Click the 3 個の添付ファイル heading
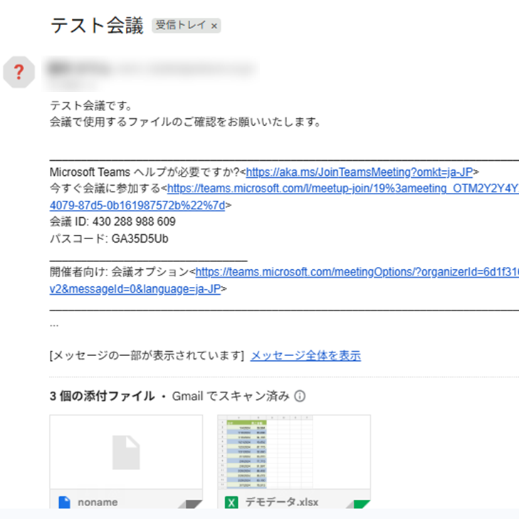 pyautogui.click(x=102, y=397)
